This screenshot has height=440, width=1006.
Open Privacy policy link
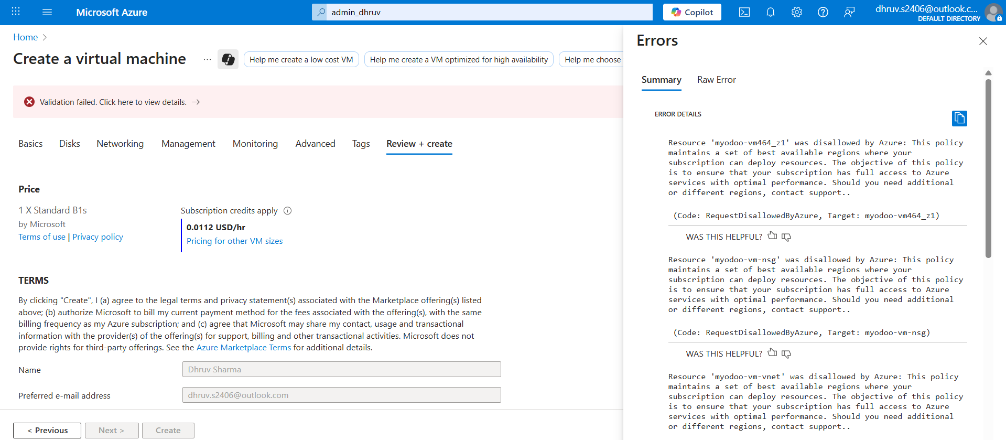98,237
